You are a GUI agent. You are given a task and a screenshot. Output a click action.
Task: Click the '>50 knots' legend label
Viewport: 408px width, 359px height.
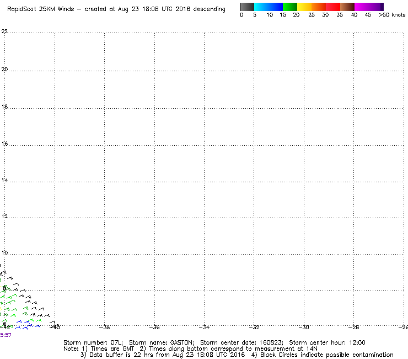(x=392, y=15)
